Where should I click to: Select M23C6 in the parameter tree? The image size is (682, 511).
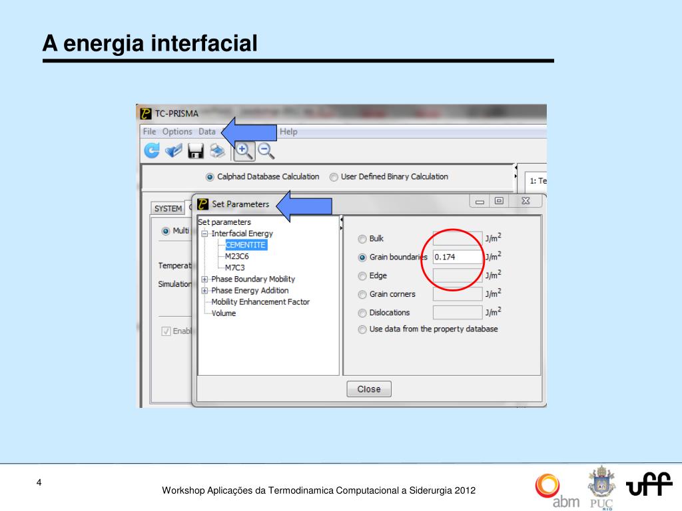236,256
